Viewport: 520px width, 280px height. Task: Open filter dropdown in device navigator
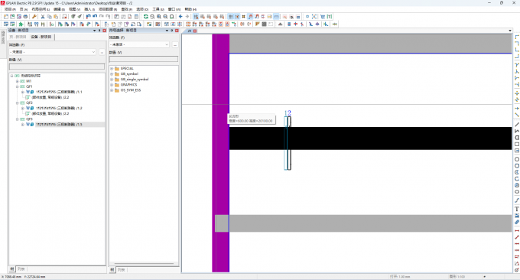pyautogui.click(x=93, y=52)
